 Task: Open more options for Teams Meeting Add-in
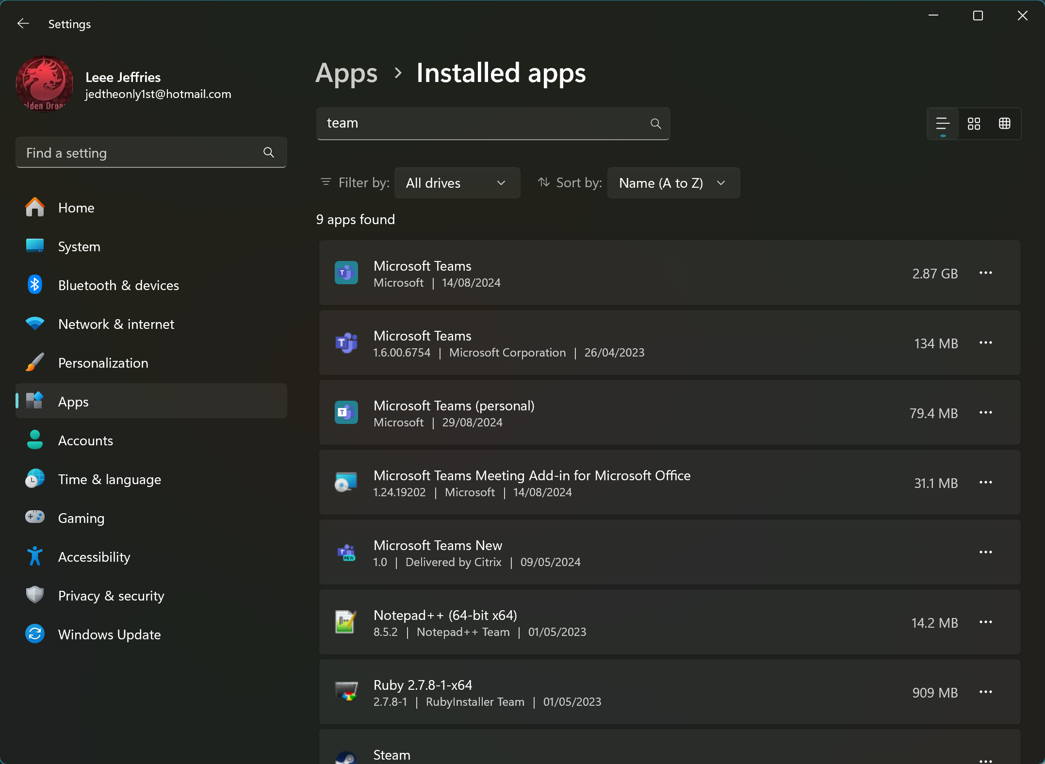pos(985,483)
